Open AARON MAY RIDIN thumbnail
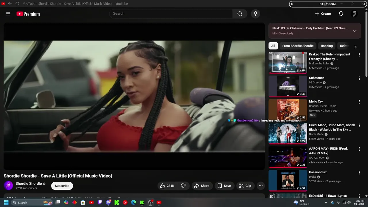The image size is (368, 207). tap(288, 157)
